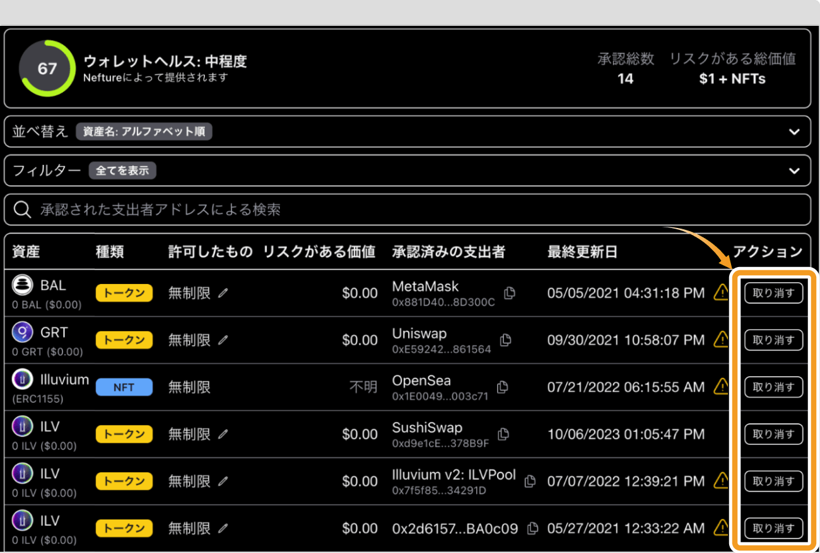Copy the SushiSwap spender address
The width and height of the screenshot is (820, 553).
click(503, 434)
